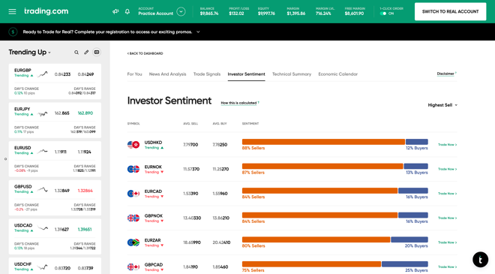495x274 pixels.
Task: Click Trade Now for GBPNOK
Action: click(x=447, y=218)
